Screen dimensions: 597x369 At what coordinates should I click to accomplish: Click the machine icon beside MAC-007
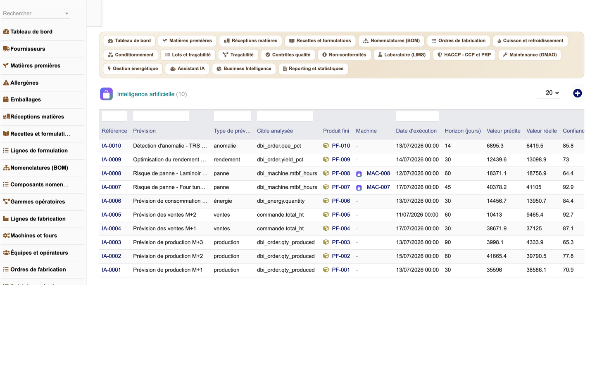[359, 187]
